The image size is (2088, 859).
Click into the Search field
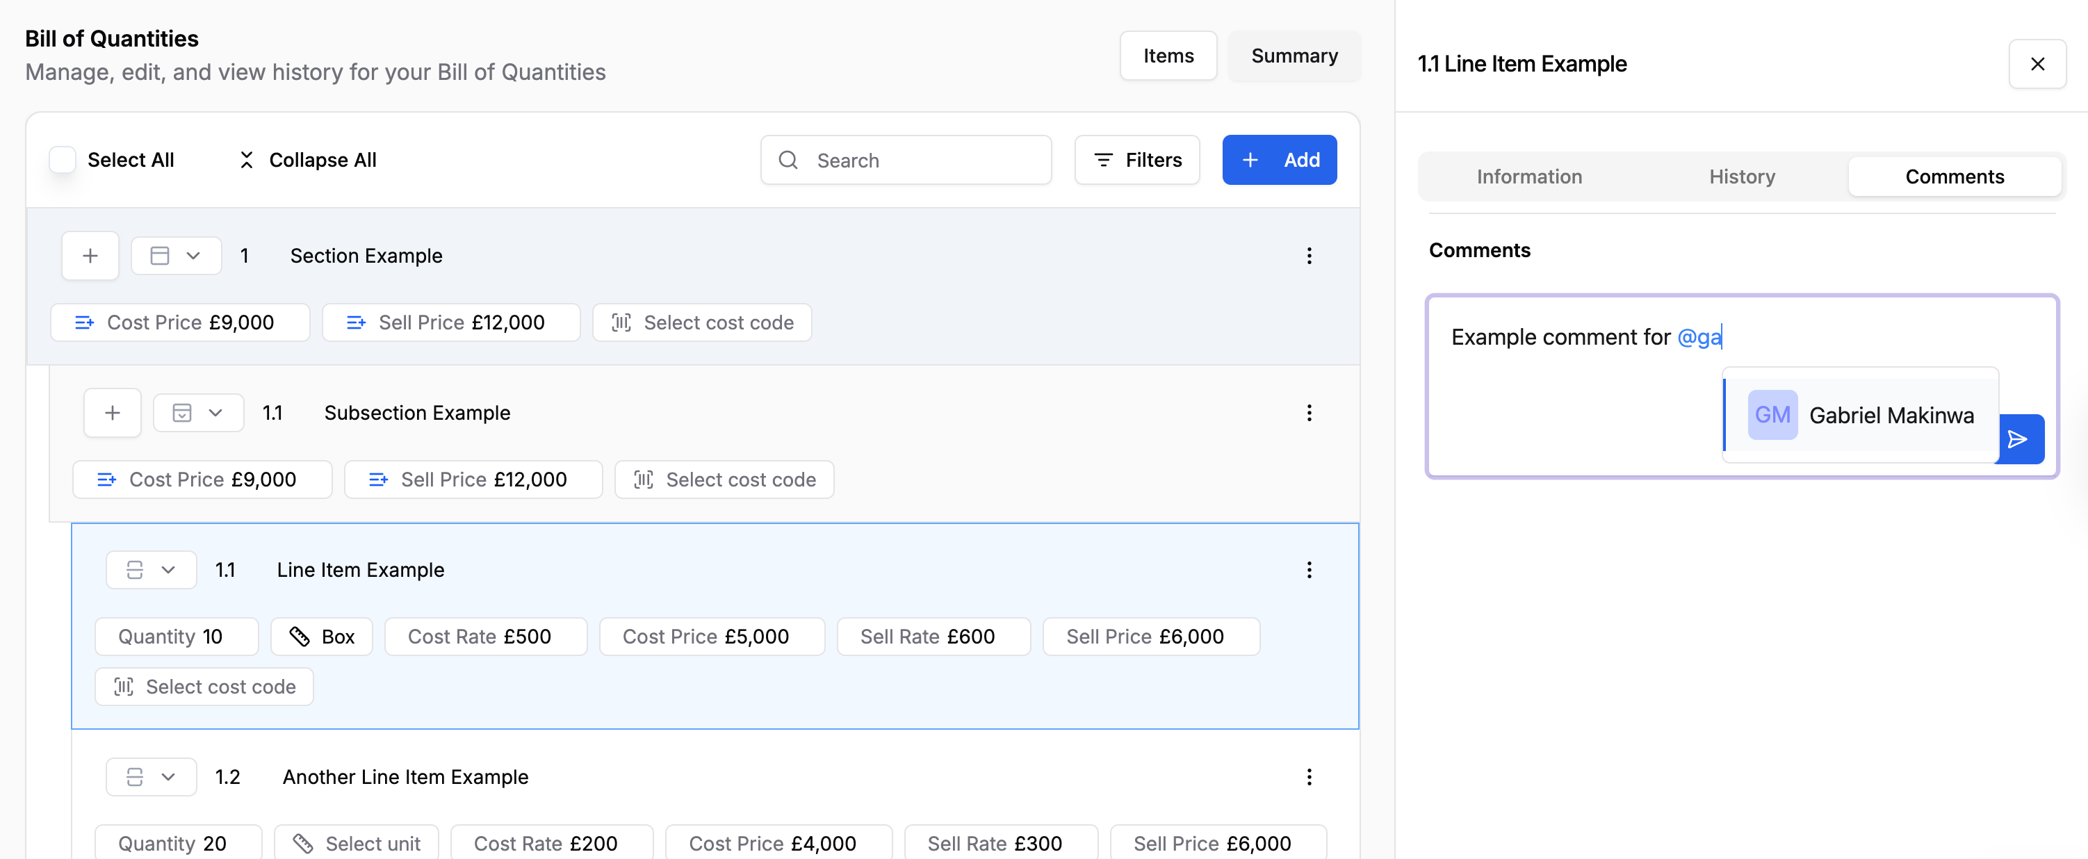coord(906,161)
